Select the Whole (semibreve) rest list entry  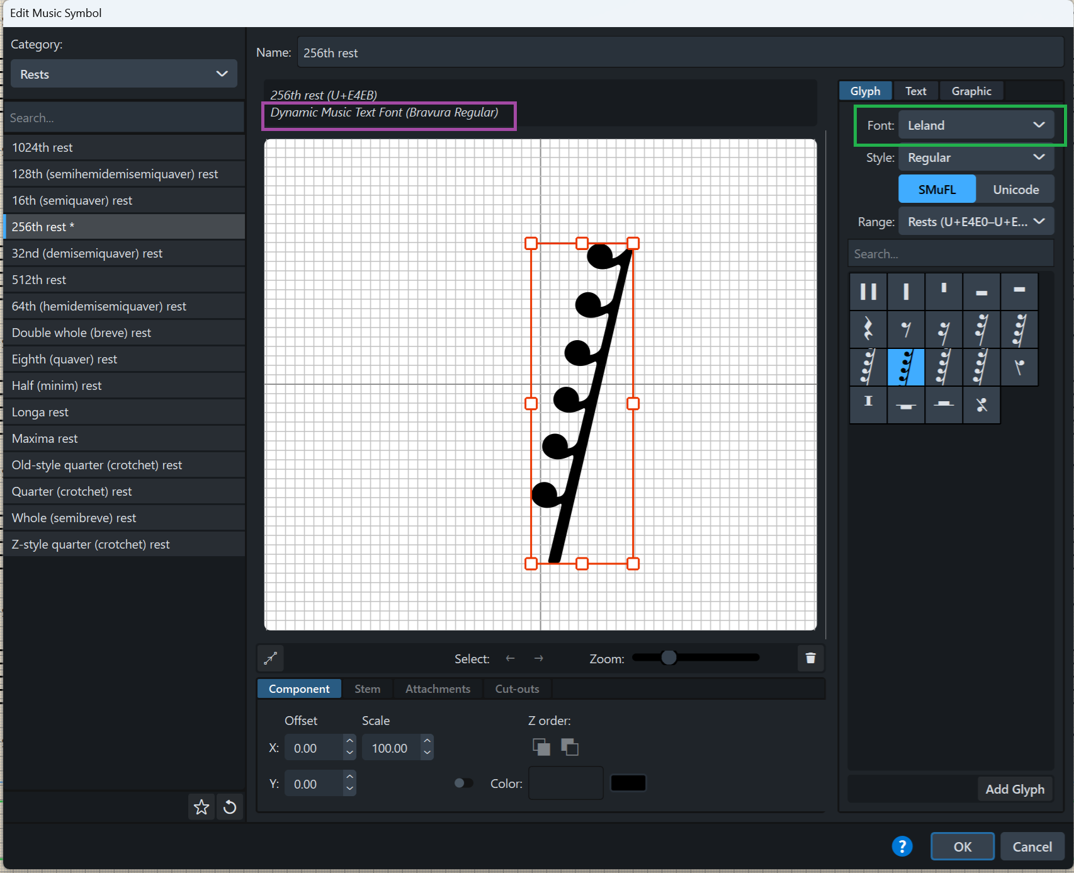pos(74,518)
